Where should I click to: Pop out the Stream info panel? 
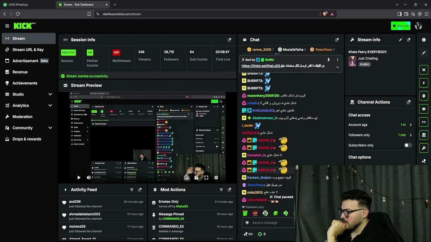coord(408,40)
